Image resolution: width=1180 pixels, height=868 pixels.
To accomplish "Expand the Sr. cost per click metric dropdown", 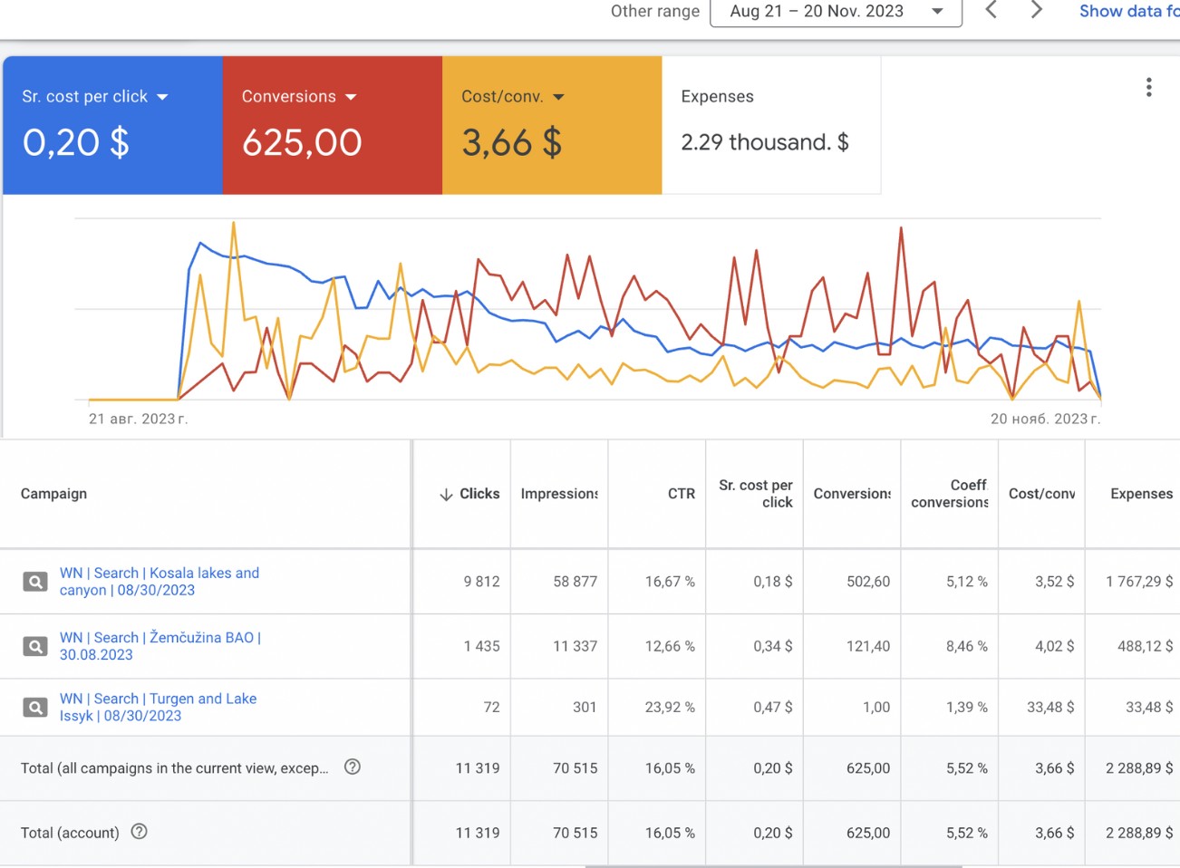I will (x=163, y=97).
